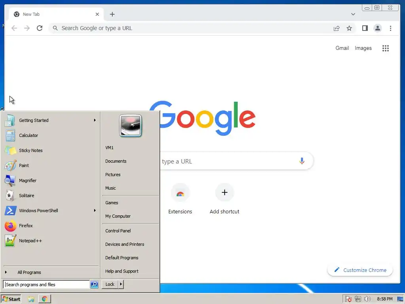Close the New Tab tab
This screenshot has width=405, height=304.
[x=97, y=14]
